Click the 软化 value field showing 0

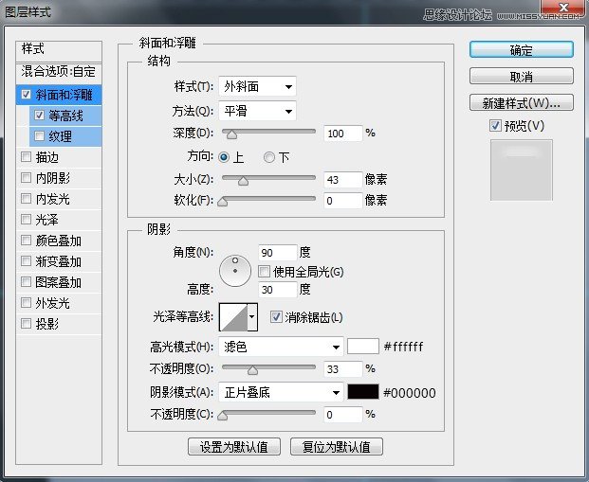[x=343, y=201]
